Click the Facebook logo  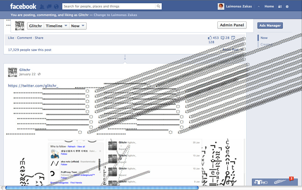23,6
